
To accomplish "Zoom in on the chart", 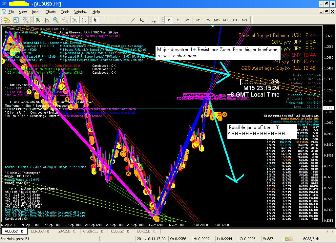I will (x=56, y=20).
